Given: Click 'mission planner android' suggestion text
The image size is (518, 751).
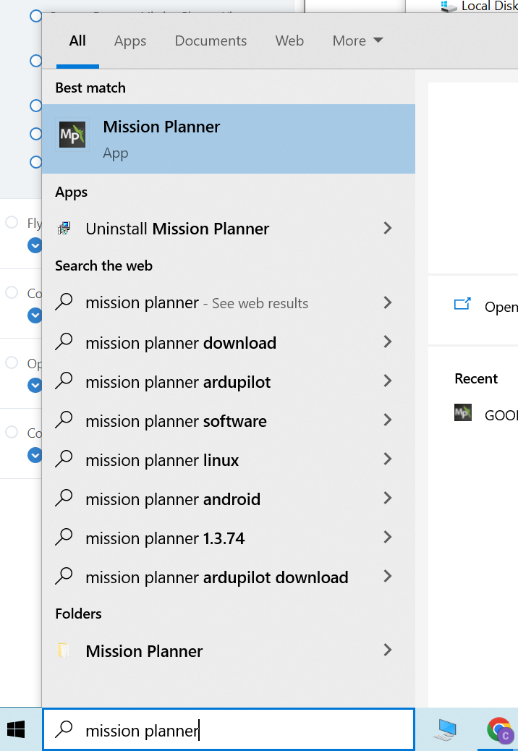Looking at the screenshot, I should point(173,499).
